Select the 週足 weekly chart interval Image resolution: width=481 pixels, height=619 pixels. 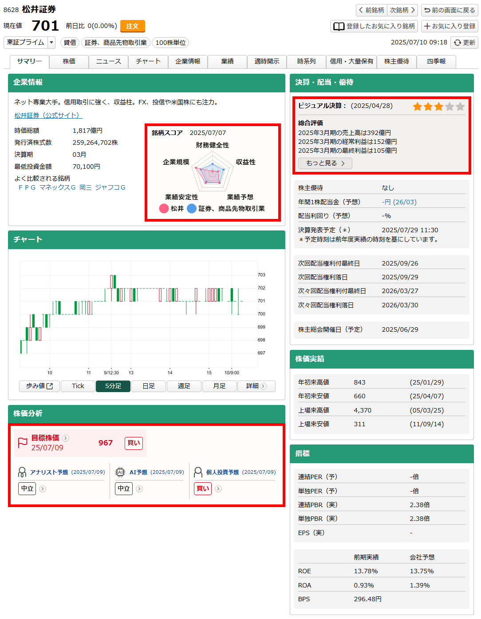[184, 386]
